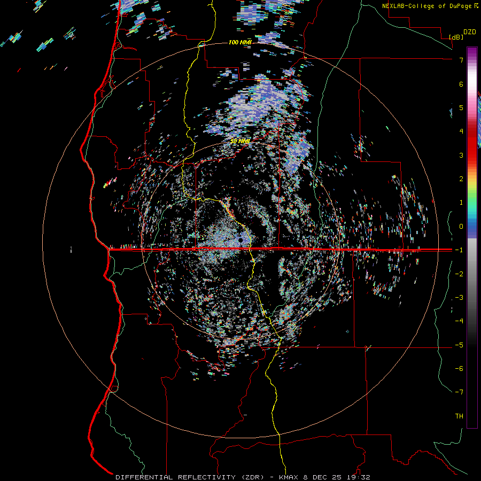Click the -5 value on color scale

pos(459,345)
